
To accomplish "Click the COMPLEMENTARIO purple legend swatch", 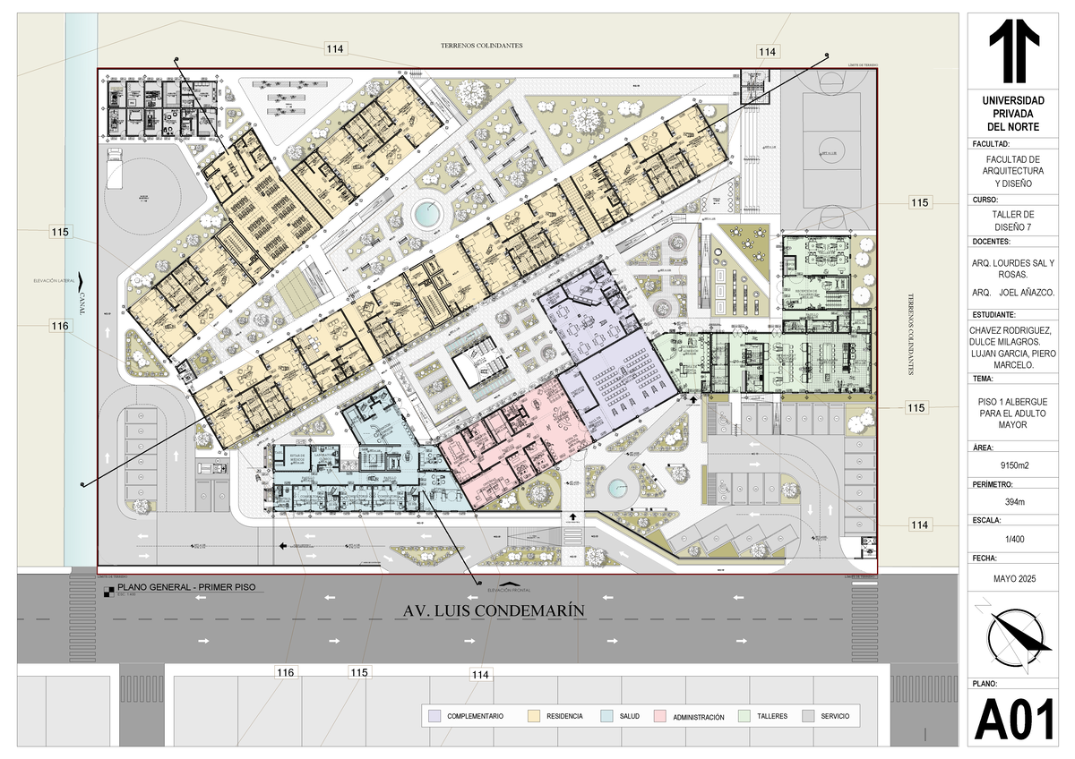I will click(x=435, y=716).
